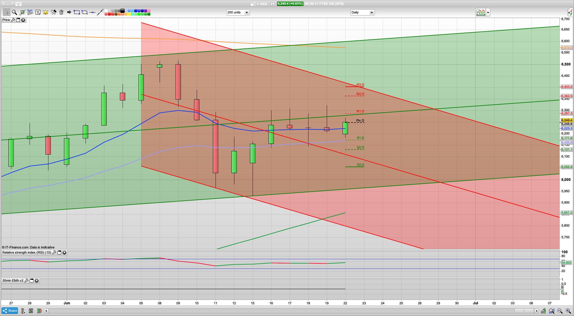The height and width of the screenshot is (316, 574).
Task: Select the Raff regression channel tool
Action: 30,12
